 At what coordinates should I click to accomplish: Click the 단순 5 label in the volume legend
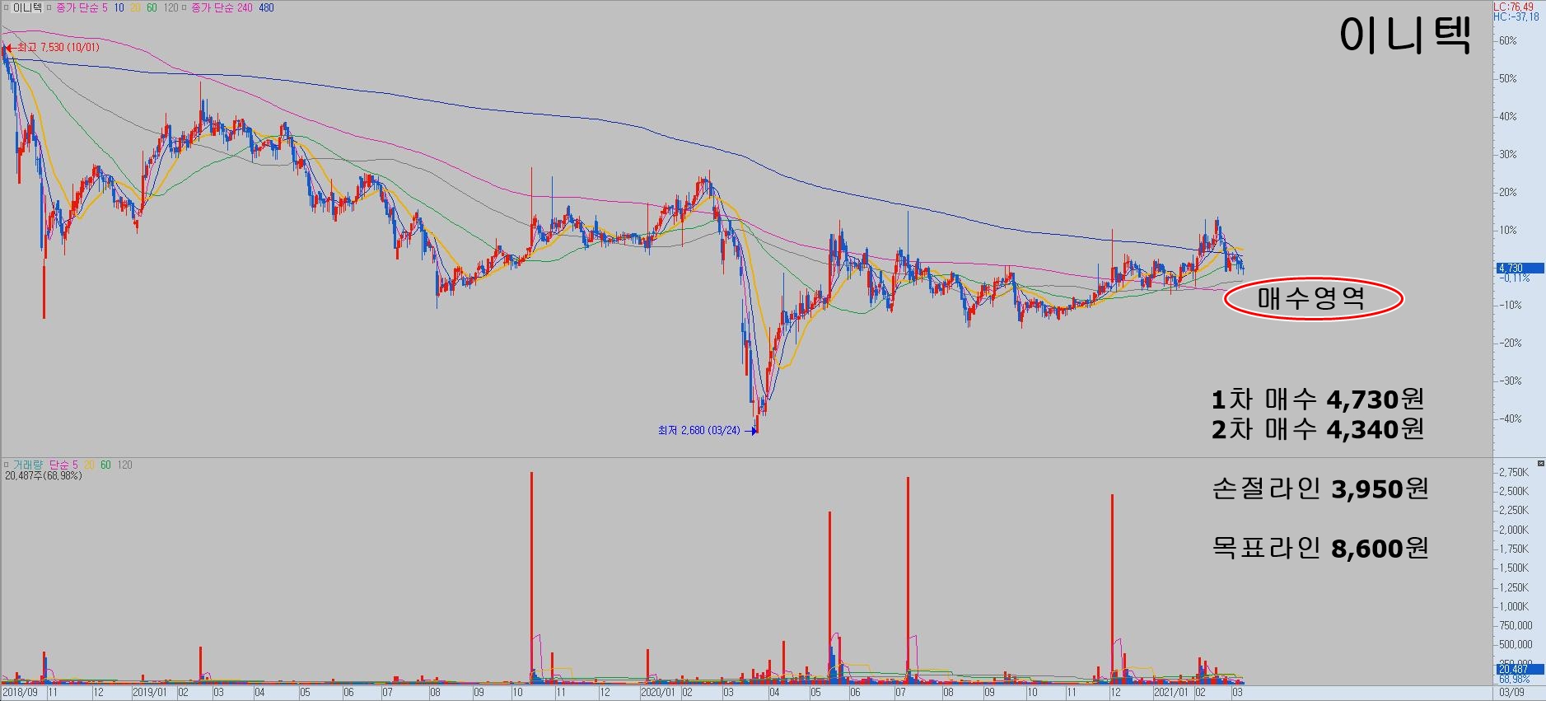[63, 465]
